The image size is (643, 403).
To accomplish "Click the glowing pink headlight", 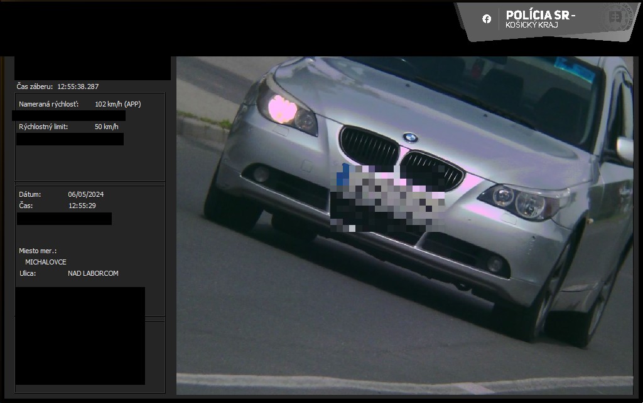I will pos(283,109).
